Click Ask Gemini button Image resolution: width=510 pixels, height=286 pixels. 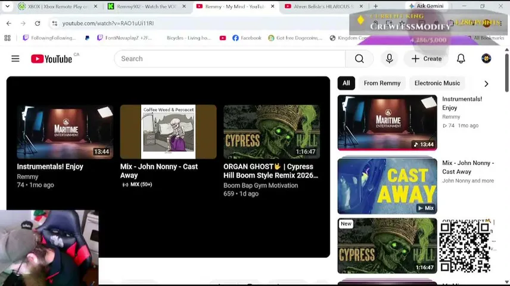(427, 6)
